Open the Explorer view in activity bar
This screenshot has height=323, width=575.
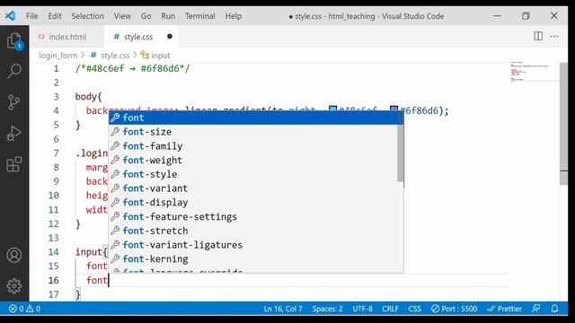tap(14, 40)
